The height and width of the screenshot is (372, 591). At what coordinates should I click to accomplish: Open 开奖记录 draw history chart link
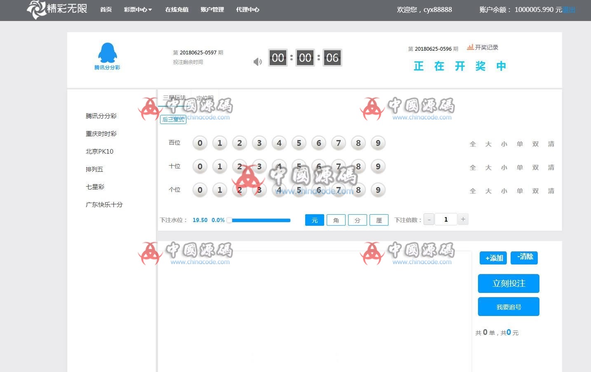coord(483,47)
